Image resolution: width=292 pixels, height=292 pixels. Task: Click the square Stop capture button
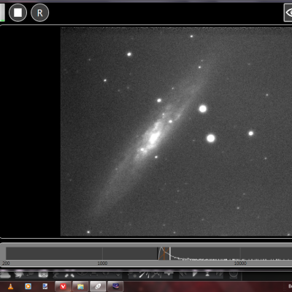(18, 12)
